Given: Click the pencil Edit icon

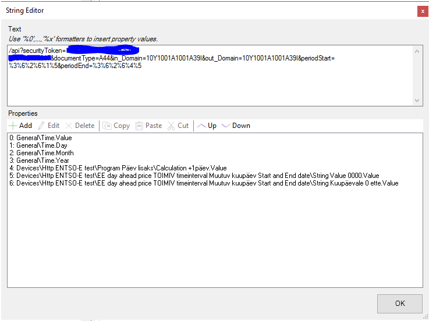Looking at the screenshot, I should click(x=41, y=126).
